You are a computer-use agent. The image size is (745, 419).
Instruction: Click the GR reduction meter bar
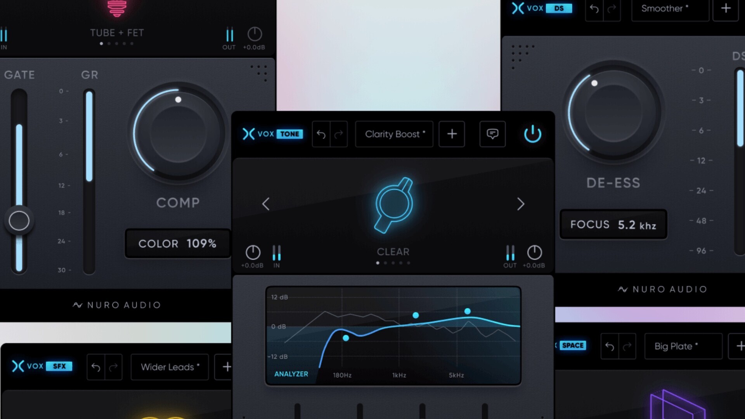click(x=89, y=182)
